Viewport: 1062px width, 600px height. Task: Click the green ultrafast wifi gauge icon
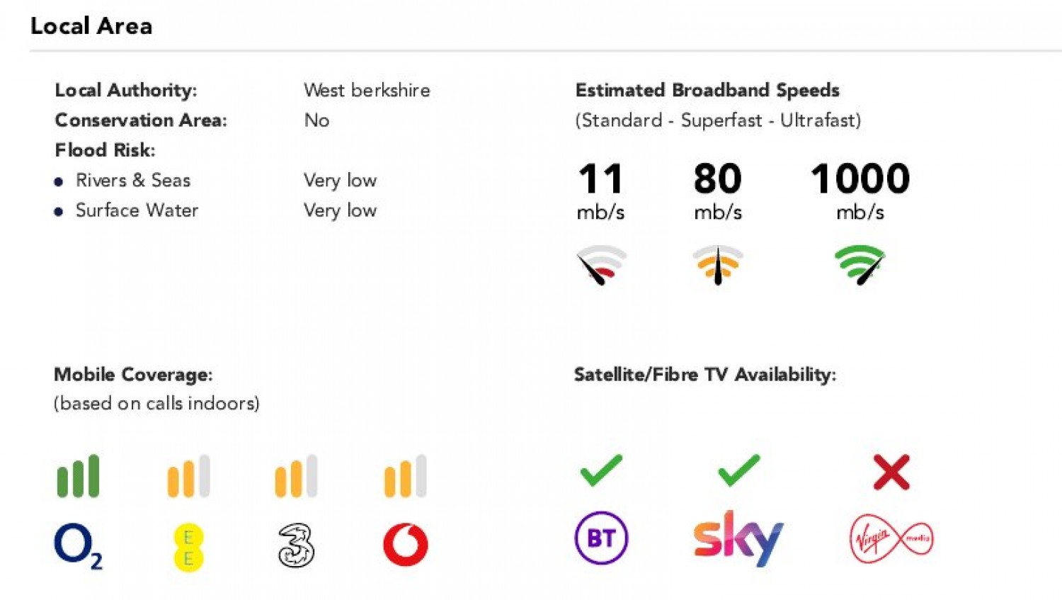[x=860, y=265]
